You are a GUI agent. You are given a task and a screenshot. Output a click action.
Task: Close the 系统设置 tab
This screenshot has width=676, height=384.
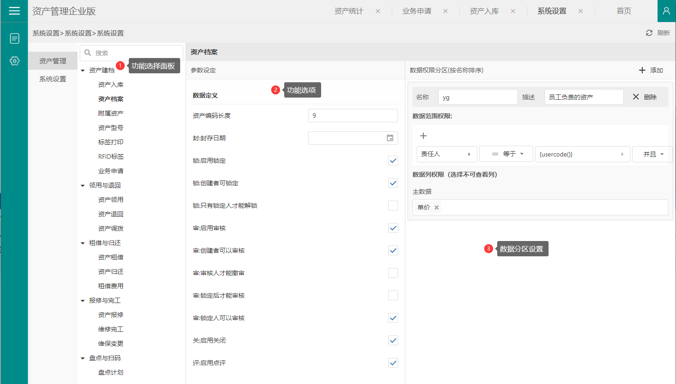[x=581, y=11]
